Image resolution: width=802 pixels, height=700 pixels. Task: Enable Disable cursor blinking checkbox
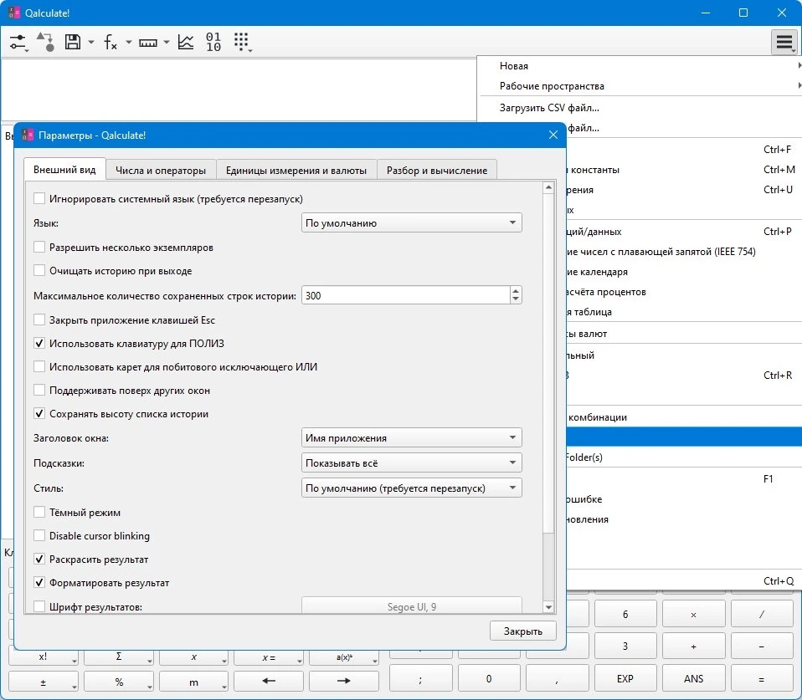[39, 535]
